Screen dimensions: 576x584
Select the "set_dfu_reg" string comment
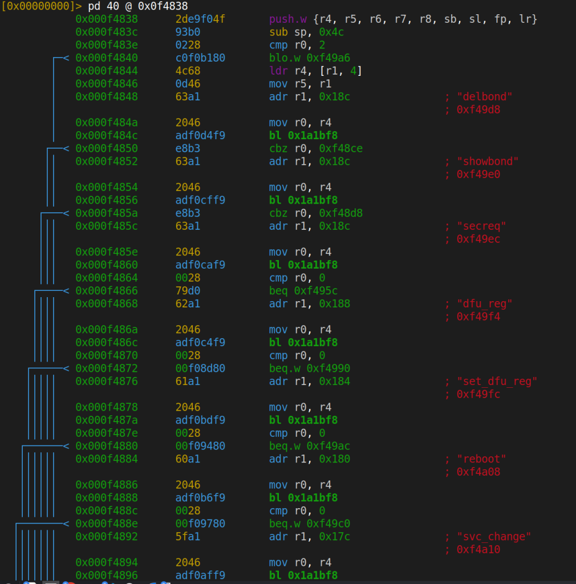497,382
